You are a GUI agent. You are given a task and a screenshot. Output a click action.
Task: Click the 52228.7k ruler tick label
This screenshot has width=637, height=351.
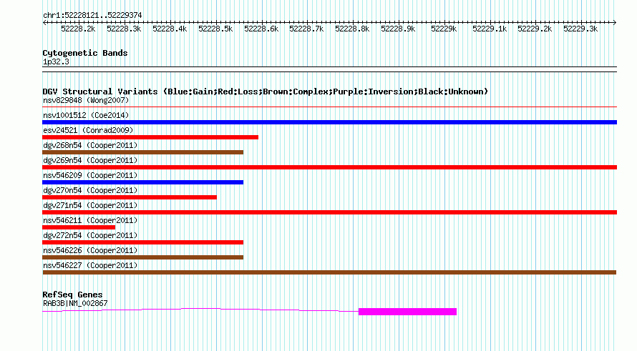306,29
